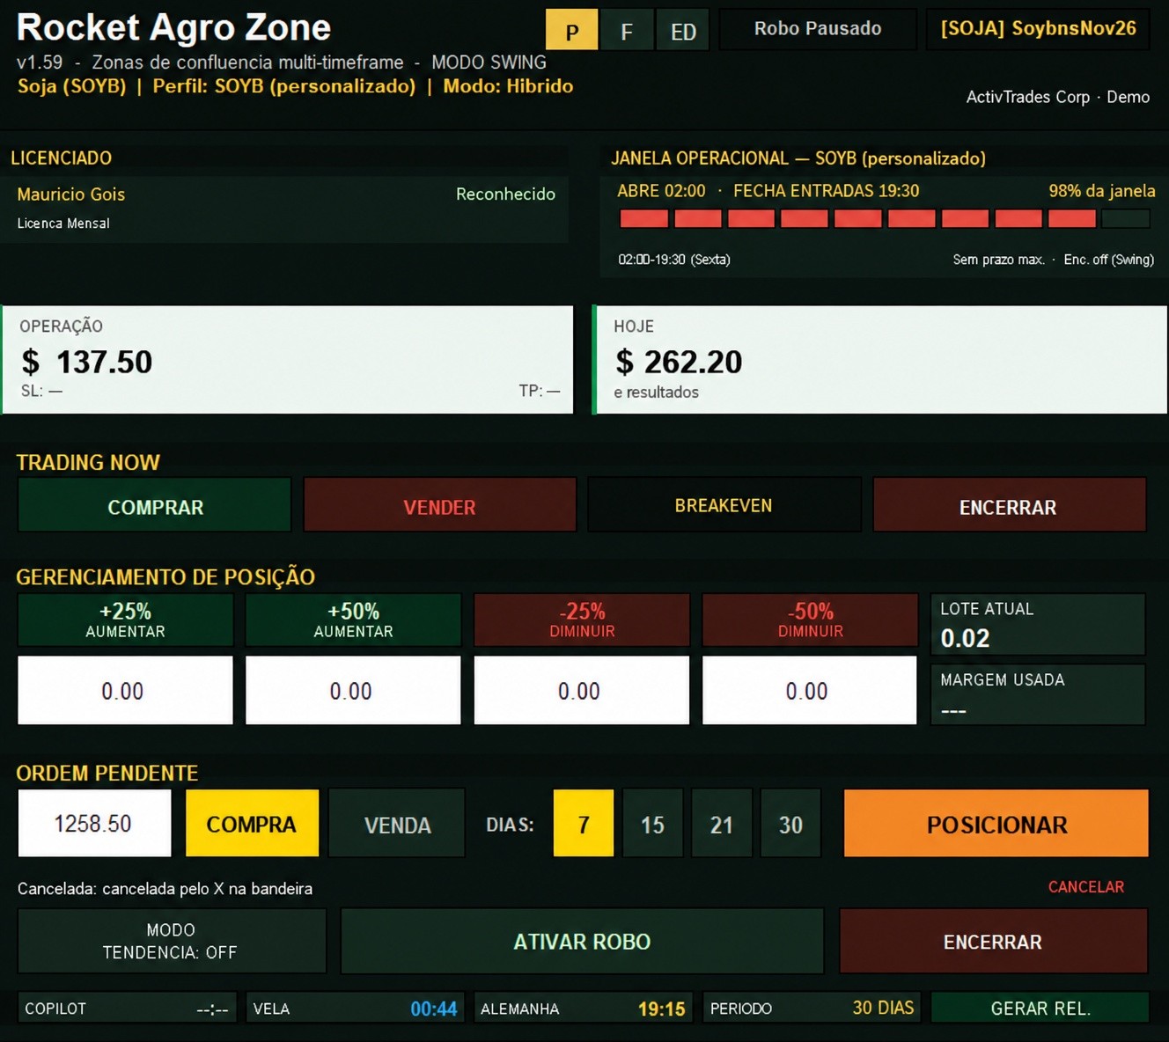Click the red operational window progress bar
This screenshot has width=1169, height=1042.
885,218
